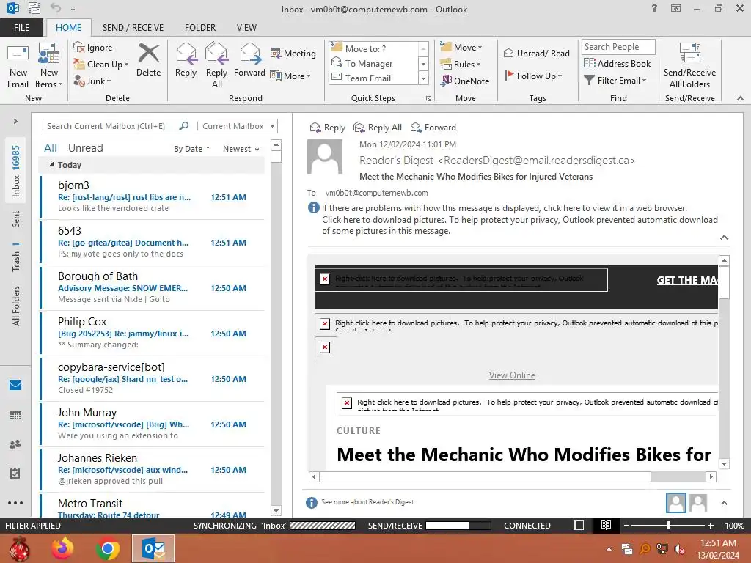Click ribbon Reply All button
The width and height of the screenshot is (751, 563).
click(x=216, y=66)
